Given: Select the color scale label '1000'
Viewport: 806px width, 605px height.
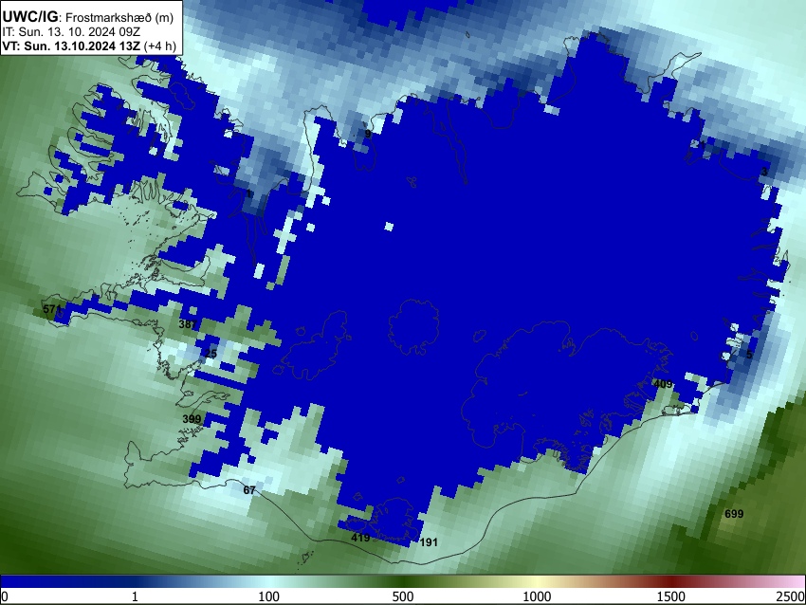Looking at the screenshot, I should (537, 596).
